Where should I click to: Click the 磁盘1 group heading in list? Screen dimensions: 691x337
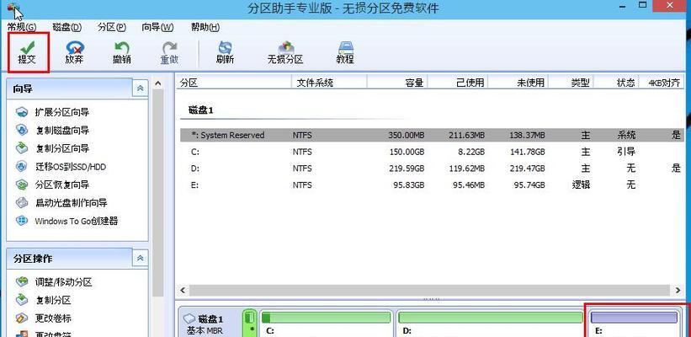(201, 110)
